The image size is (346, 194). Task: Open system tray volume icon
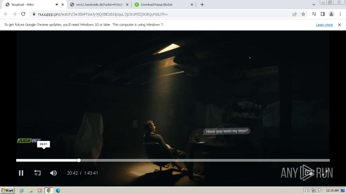[x=307, y=190]
